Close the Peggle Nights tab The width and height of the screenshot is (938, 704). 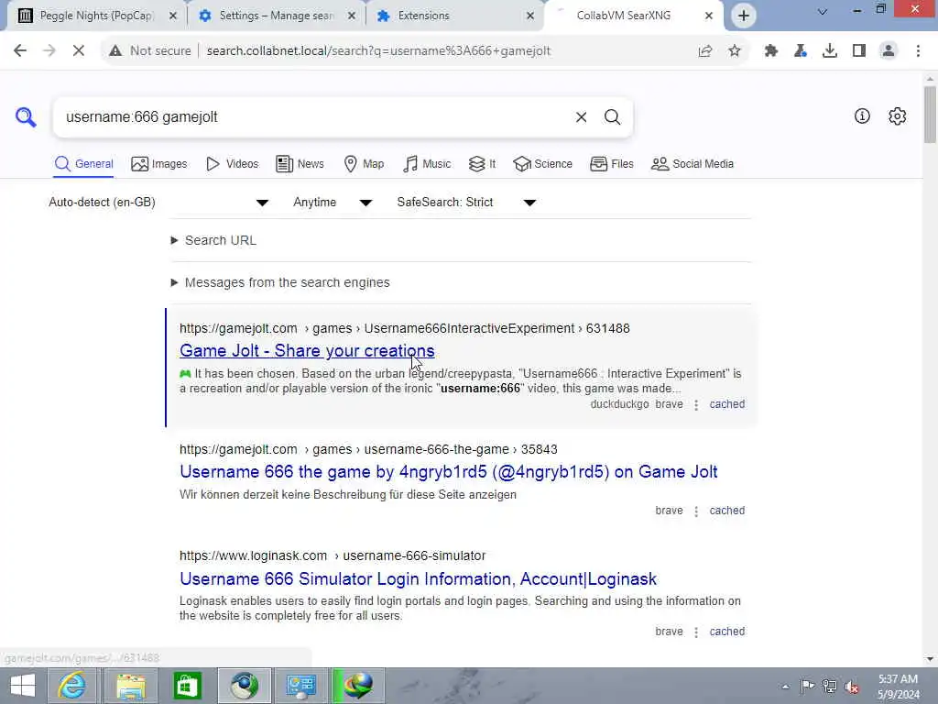coord(173,16)
